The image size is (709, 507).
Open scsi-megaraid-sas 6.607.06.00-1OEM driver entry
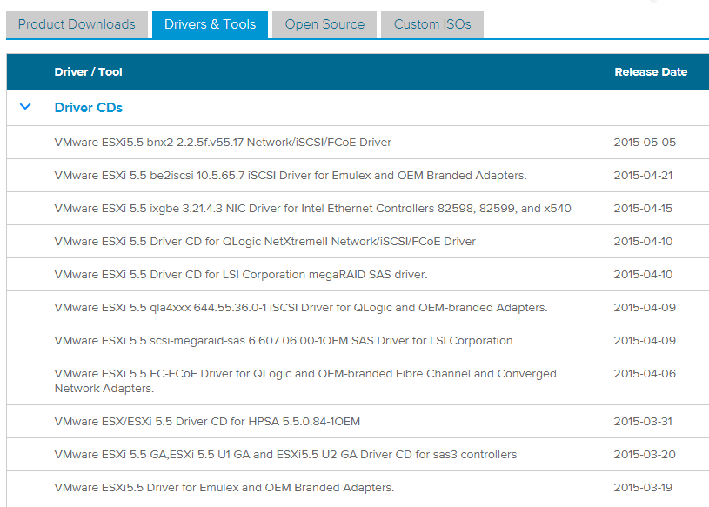point(284,340)
